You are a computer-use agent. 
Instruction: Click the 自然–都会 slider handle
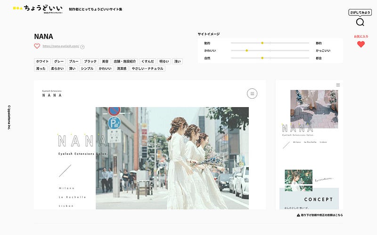click(x=262, y=58)
